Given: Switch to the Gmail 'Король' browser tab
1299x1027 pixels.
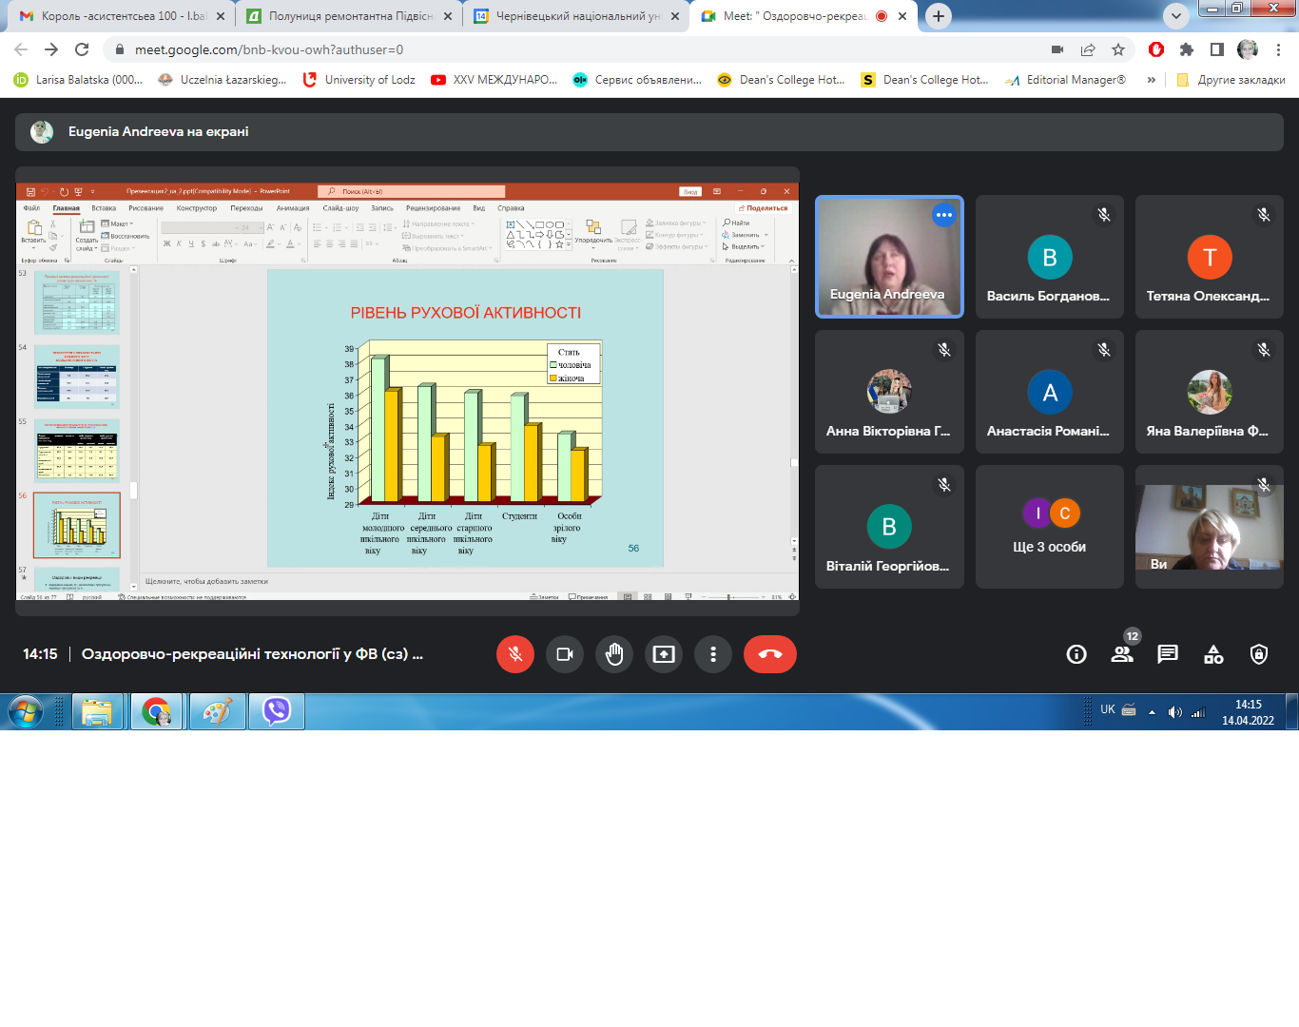Looking at the screenshot, I should (121, 16).
